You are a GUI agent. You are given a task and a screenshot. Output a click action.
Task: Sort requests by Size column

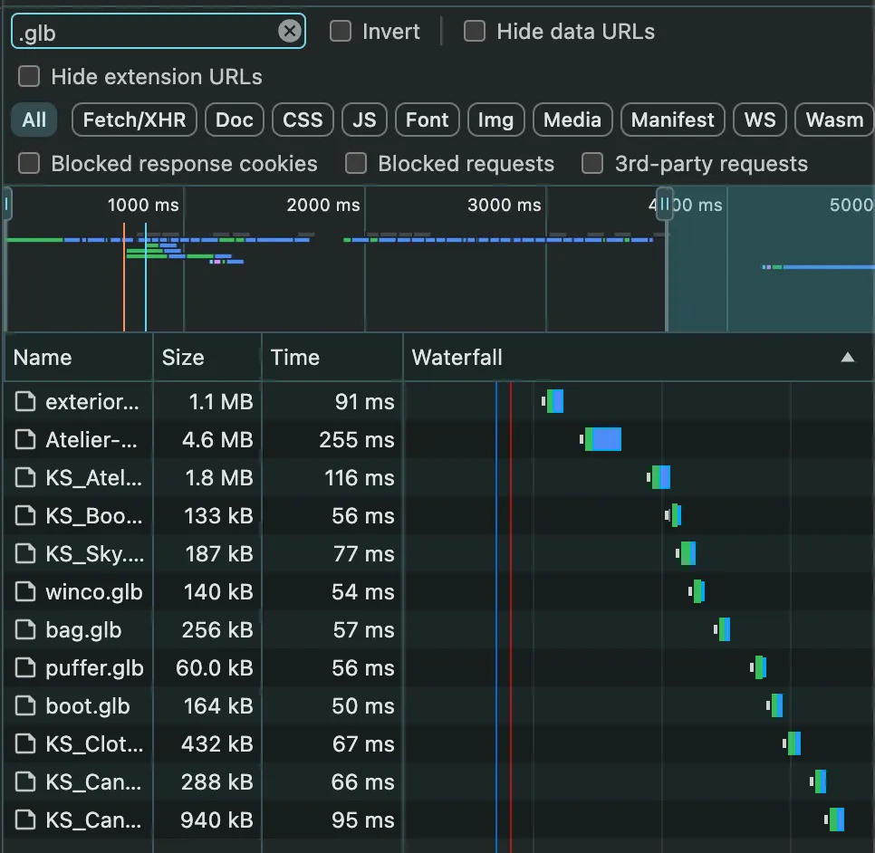tap(183, 358)
